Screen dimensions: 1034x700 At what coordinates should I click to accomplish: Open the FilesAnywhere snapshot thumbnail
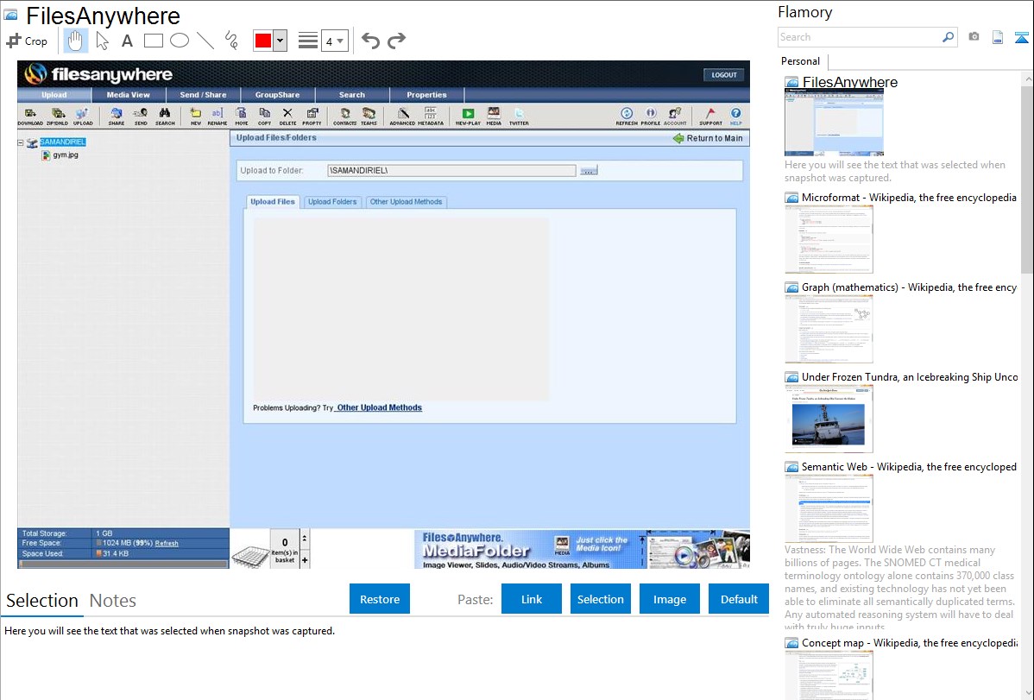(x=834, y=122)
